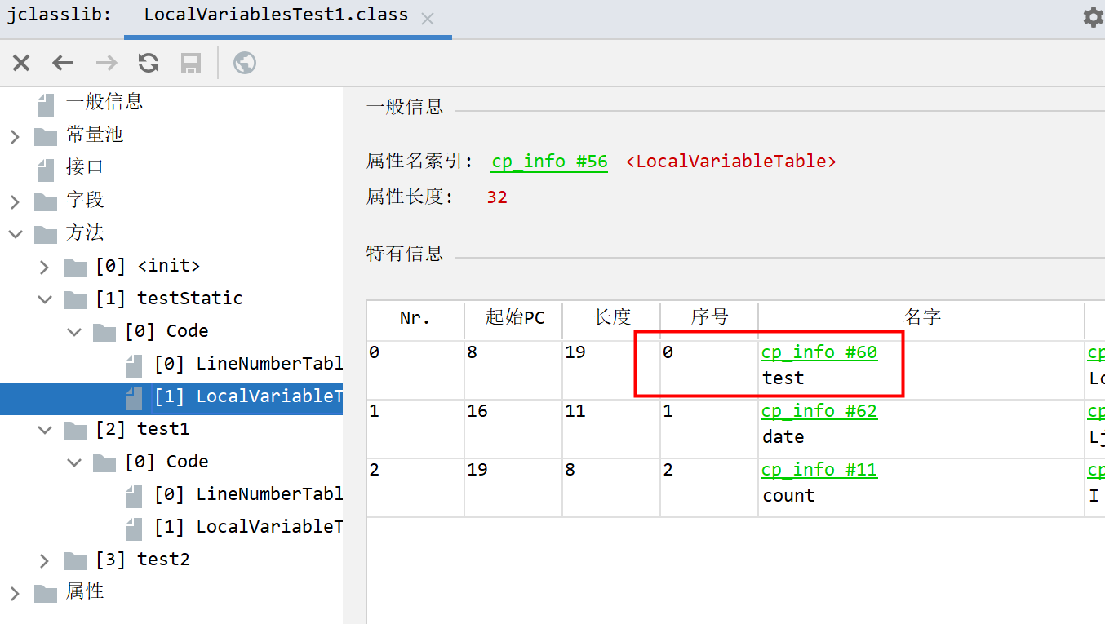Screen dimensions: 1105x624
Task: Click the length value 19 in row 0
Action: click(575, 352)
